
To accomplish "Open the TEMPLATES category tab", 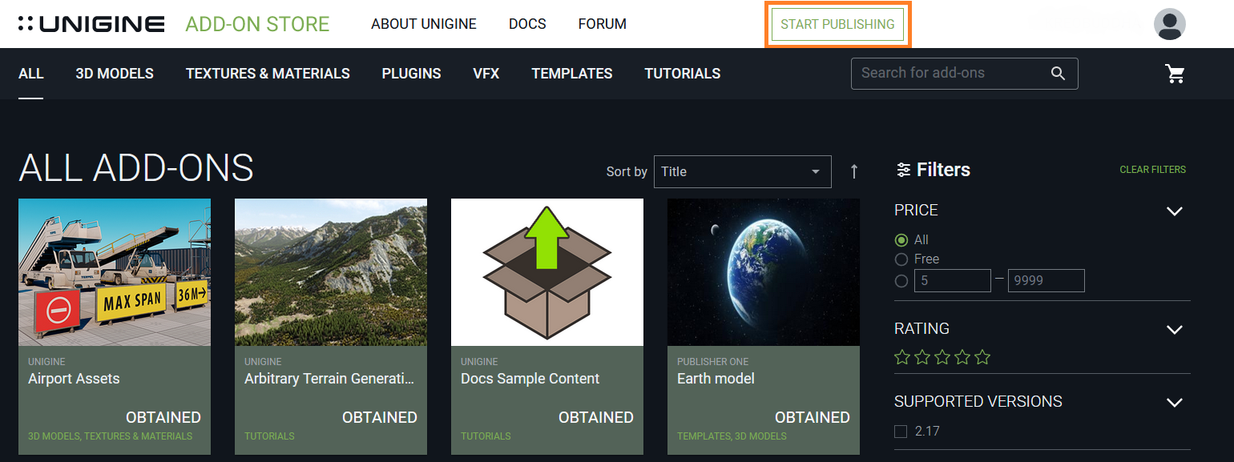I will [x=572, y=74].
